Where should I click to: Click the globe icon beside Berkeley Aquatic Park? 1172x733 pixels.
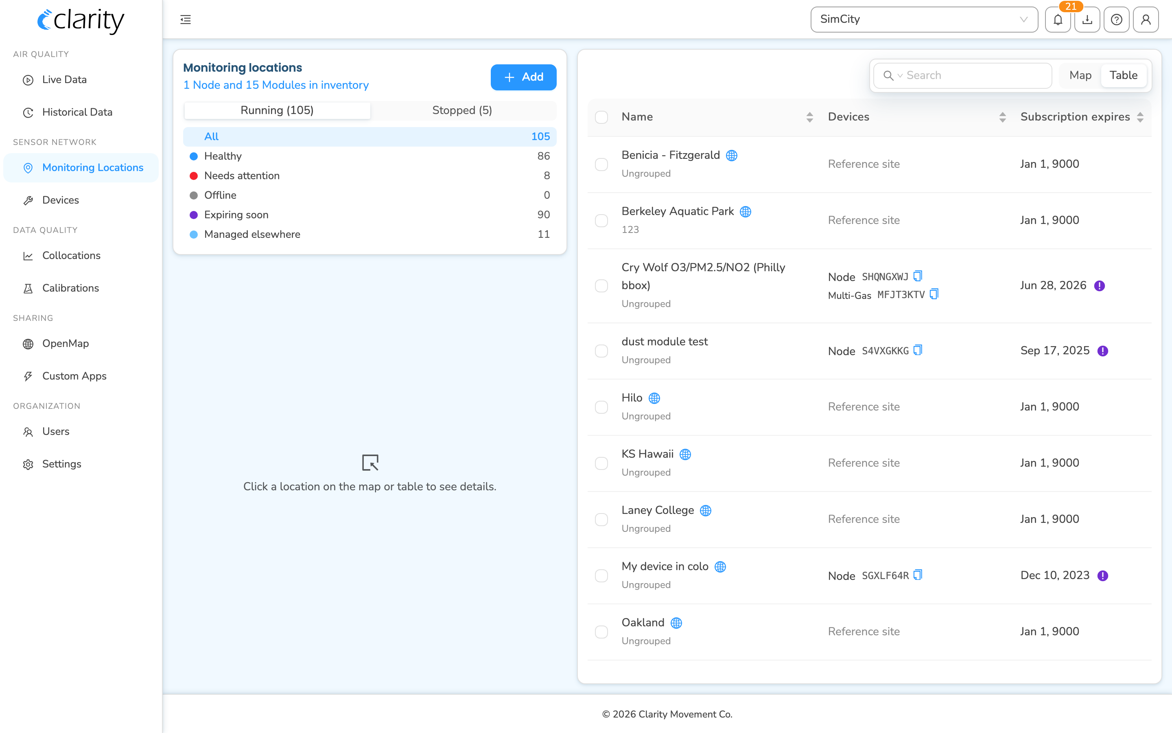(746, 212)
